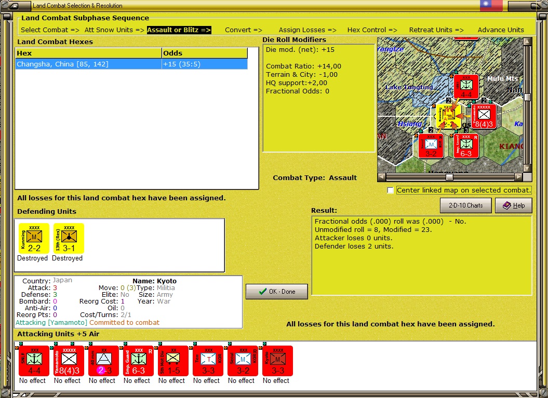
Task: Select the destroyed 13th (Res) 3-1 defender
Action: tap(69, 239)
